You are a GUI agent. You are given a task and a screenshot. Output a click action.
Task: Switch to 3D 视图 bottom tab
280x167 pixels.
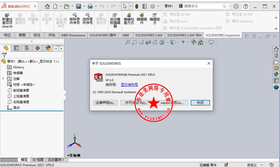38,160
